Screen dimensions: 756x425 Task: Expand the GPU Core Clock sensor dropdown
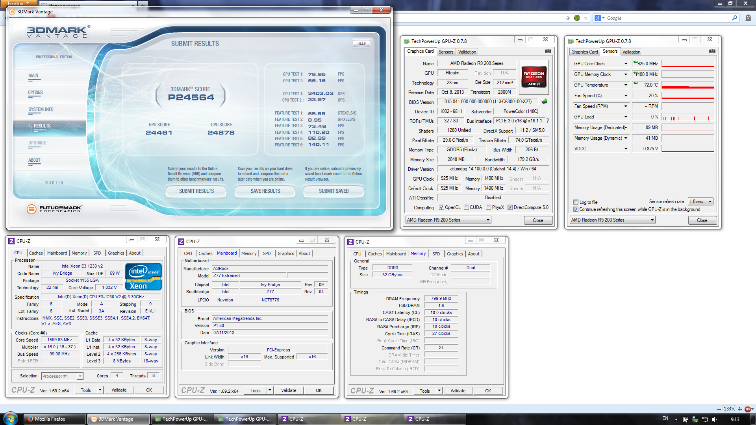click(x=625, y=64)
